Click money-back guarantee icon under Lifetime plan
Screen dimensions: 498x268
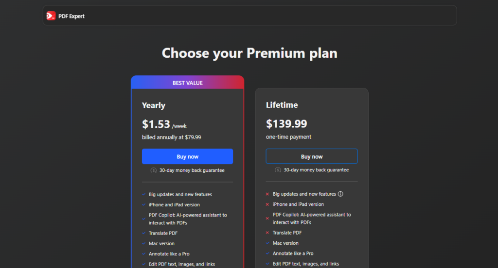tap(278, 170)
